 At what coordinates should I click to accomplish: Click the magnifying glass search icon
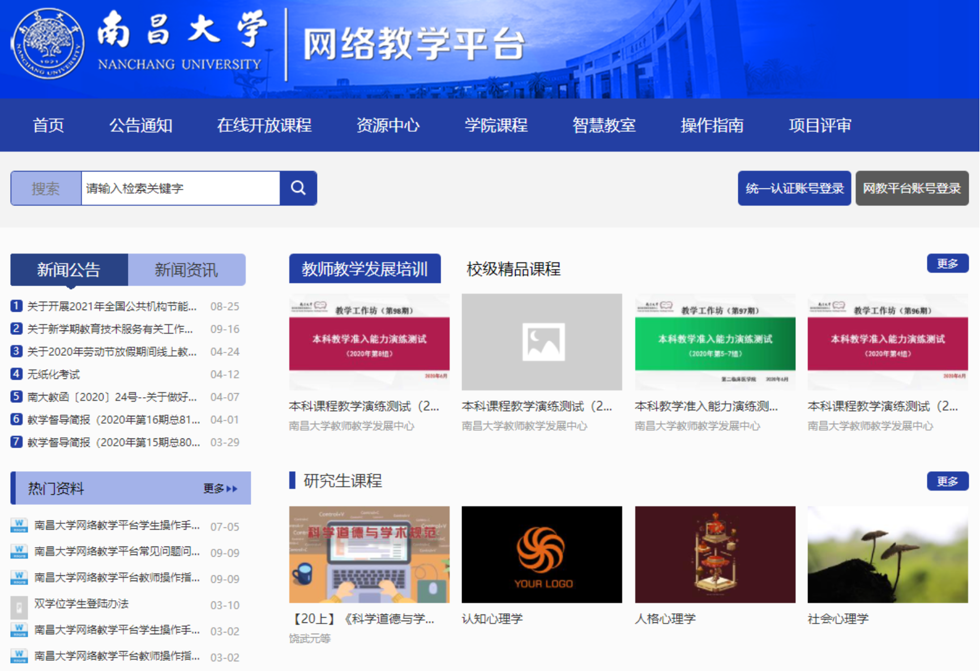point(298,188)
